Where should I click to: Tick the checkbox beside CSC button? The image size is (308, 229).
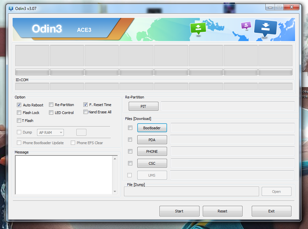(130, 163)
